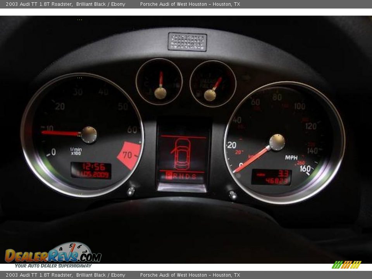Click header text "2003 Audi TT 1.8T Roadster"
The height and width of the screenshot is (279, 372).
coord(39,4)
